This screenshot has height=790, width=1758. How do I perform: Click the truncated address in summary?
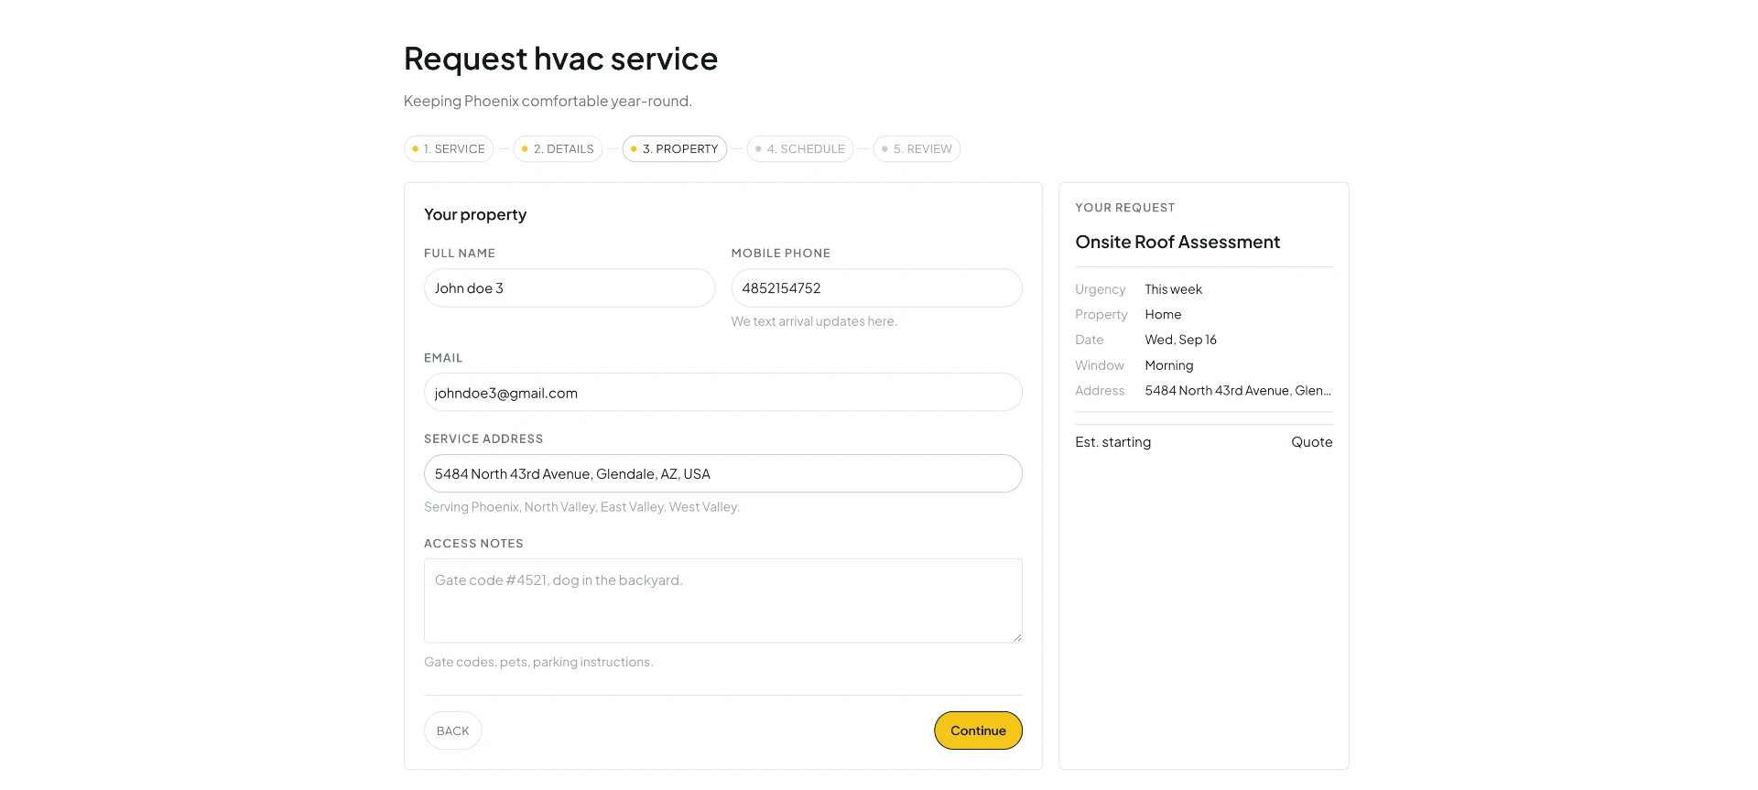[1238, 390]
